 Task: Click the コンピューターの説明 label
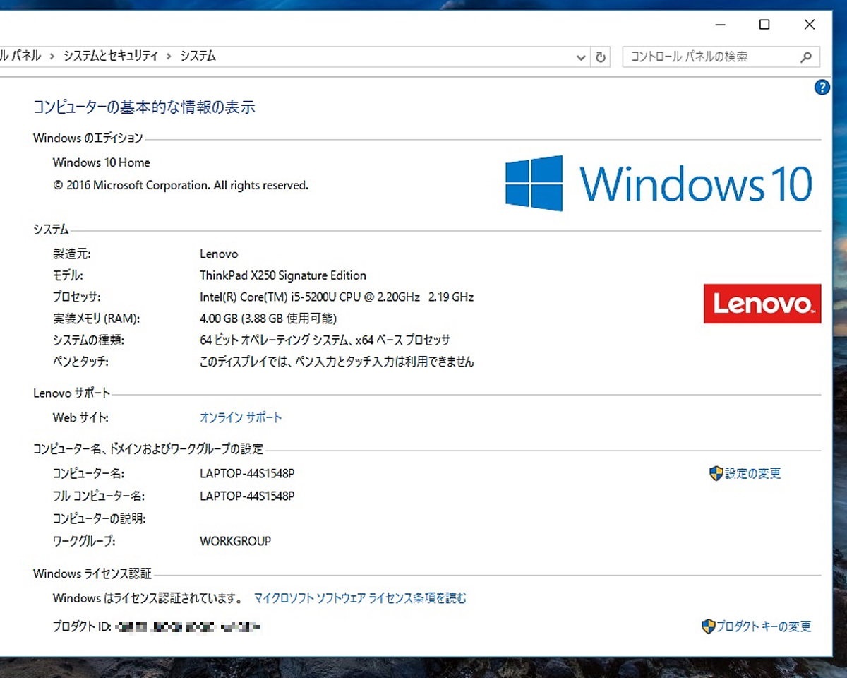pos(99,518)
